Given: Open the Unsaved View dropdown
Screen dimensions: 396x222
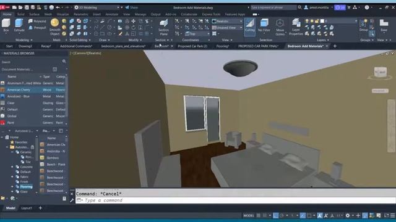Looking at the screenshot, I should [227, 28].
